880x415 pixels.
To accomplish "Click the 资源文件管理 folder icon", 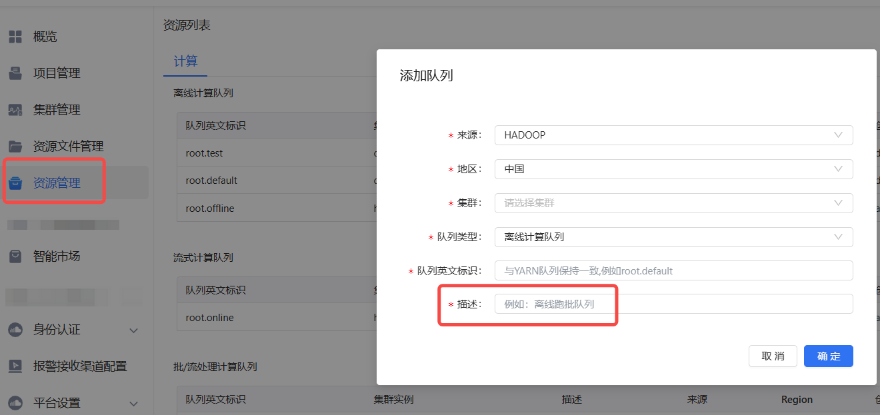I will click(15, 147).
